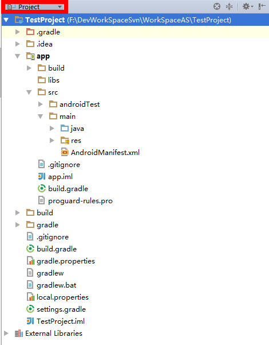Select the java folder name

click(x=77, y=129)
